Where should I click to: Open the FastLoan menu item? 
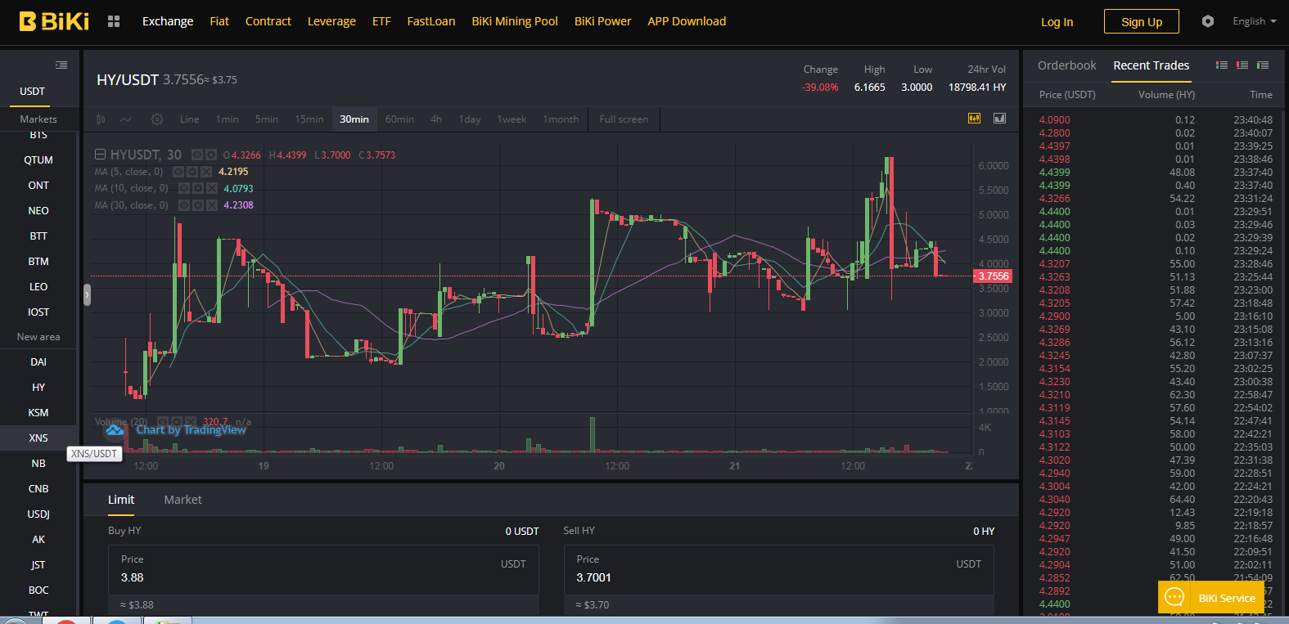click(x=431, y=21)
